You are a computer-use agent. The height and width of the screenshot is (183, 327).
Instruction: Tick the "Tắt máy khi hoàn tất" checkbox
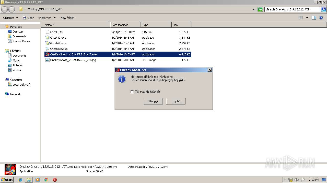tap(132, 92)
